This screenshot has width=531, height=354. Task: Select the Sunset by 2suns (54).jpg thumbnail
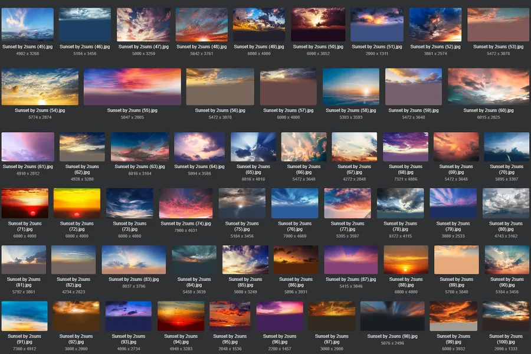(40, 87)
